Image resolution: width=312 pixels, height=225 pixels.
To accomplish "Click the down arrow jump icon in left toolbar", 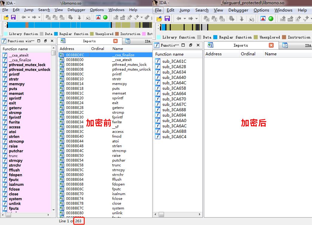I will [79, 17].
